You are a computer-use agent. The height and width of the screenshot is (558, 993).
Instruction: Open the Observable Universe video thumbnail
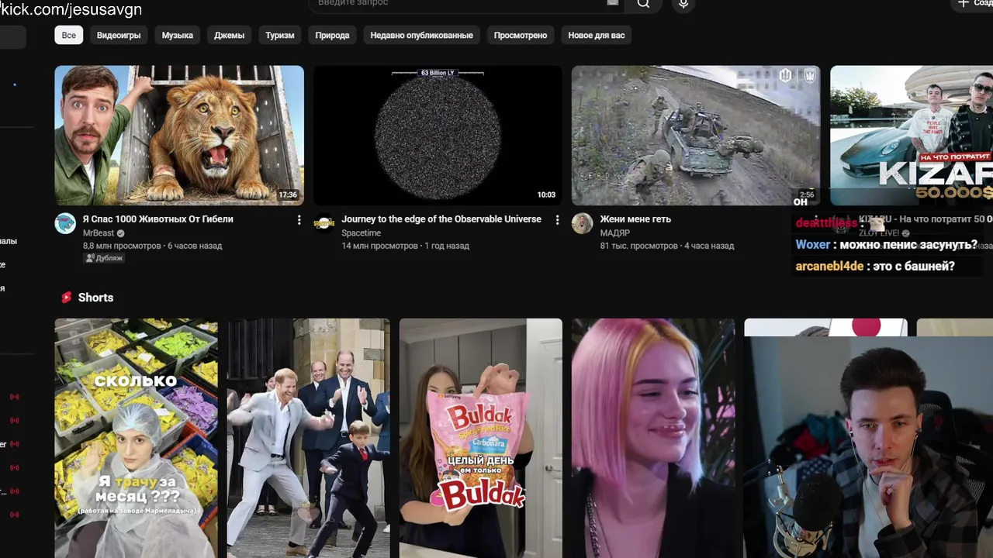coord(438,135)
